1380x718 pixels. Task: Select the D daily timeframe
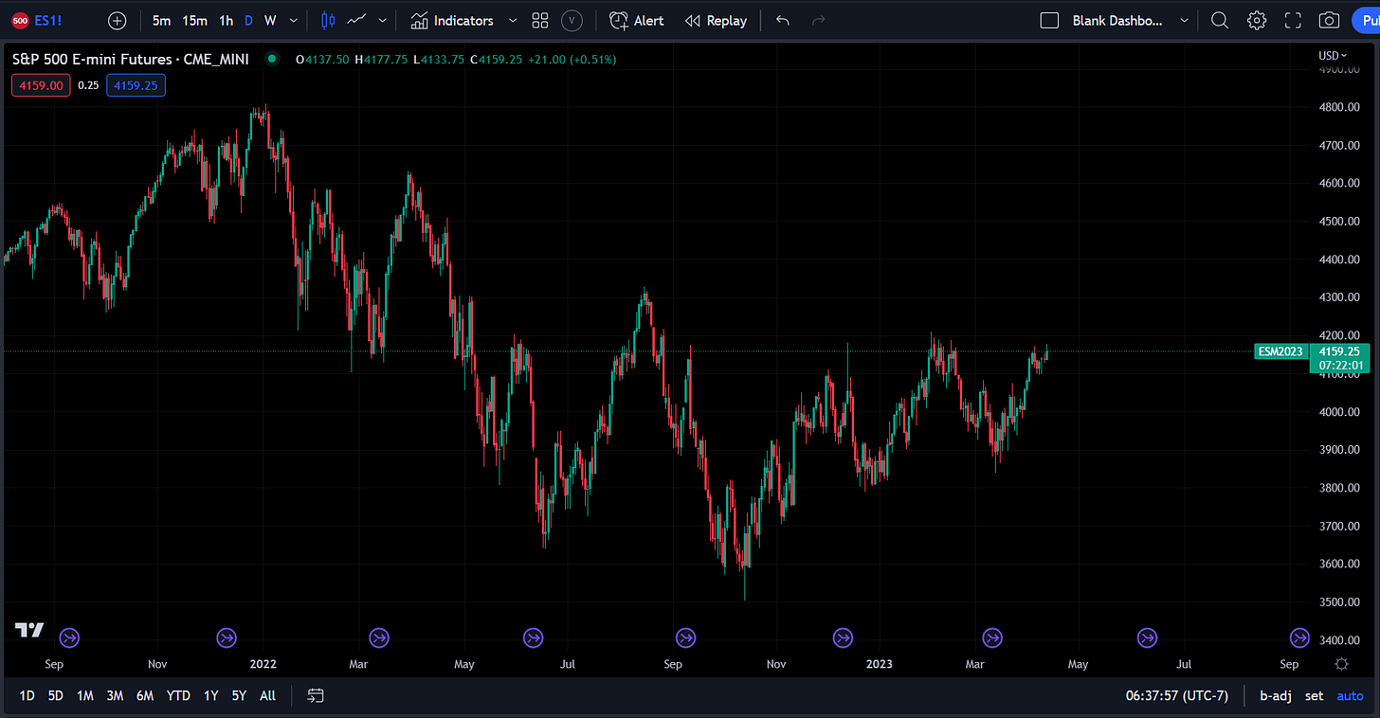coord(248,20)
